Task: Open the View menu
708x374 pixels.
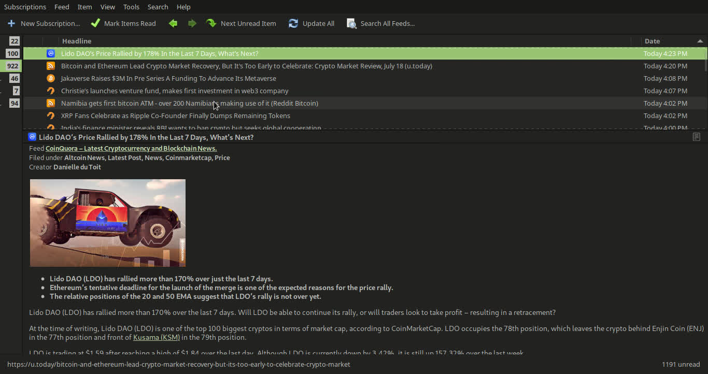Action: (x=108, y=7)
